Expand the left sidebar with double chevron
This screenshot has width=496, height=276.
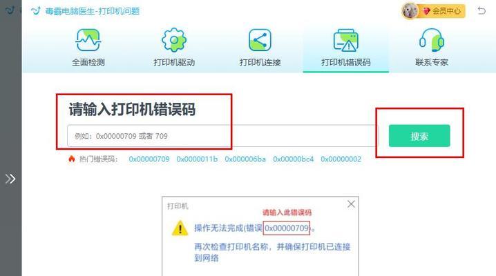click(x=10, y=179)
